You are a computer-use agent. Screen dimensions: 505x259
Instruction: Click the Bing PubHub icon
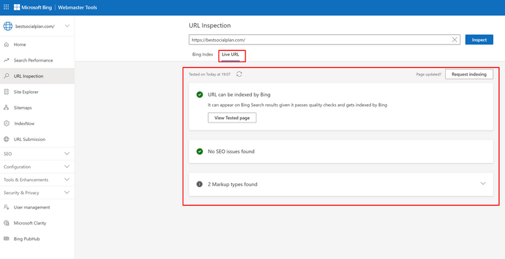pos(6,238)
